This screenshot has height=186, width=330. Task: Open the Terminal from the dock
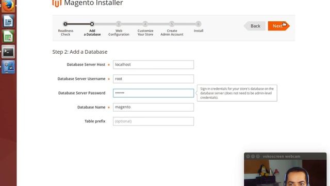coord(8,52)
